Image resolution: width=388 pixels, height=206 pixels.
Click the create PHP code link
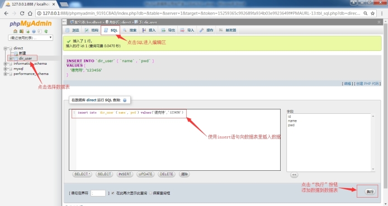[x=367, y=84]
